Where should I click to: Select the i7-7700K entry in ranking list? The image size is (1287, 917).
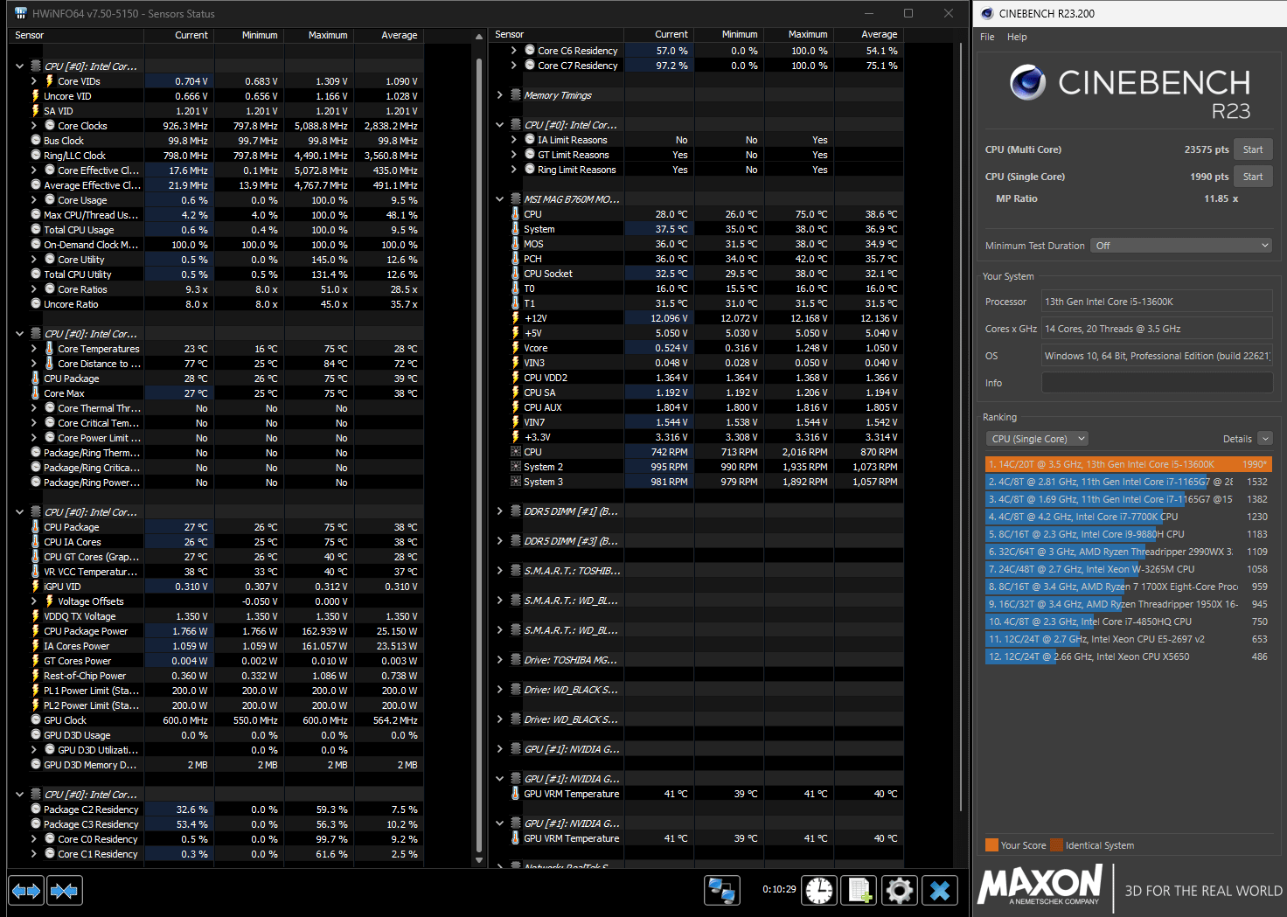point(1128,517)
